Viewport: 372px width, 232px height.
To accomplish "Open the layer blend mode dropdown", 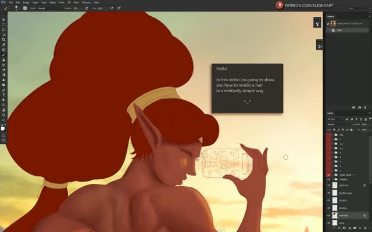I will (x=338, y=124).
